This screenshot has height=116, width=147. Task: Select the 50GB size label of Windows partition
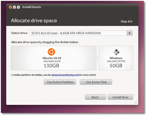tap(116, 66)
